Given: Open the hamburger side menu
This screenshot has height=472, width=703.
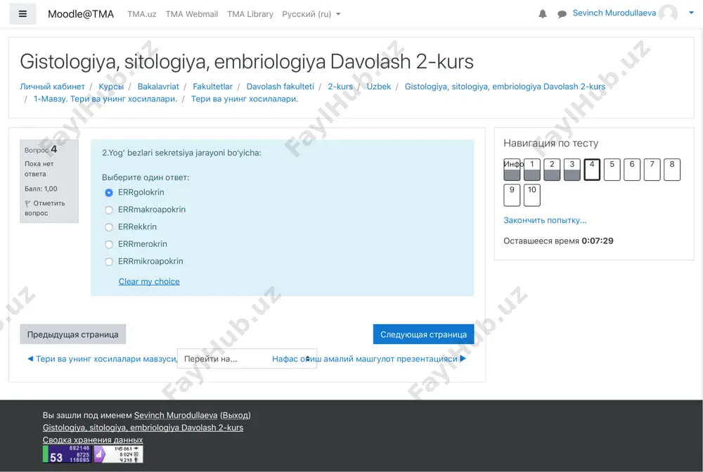Looking at the screenshot, I should [x=22, y=14].
